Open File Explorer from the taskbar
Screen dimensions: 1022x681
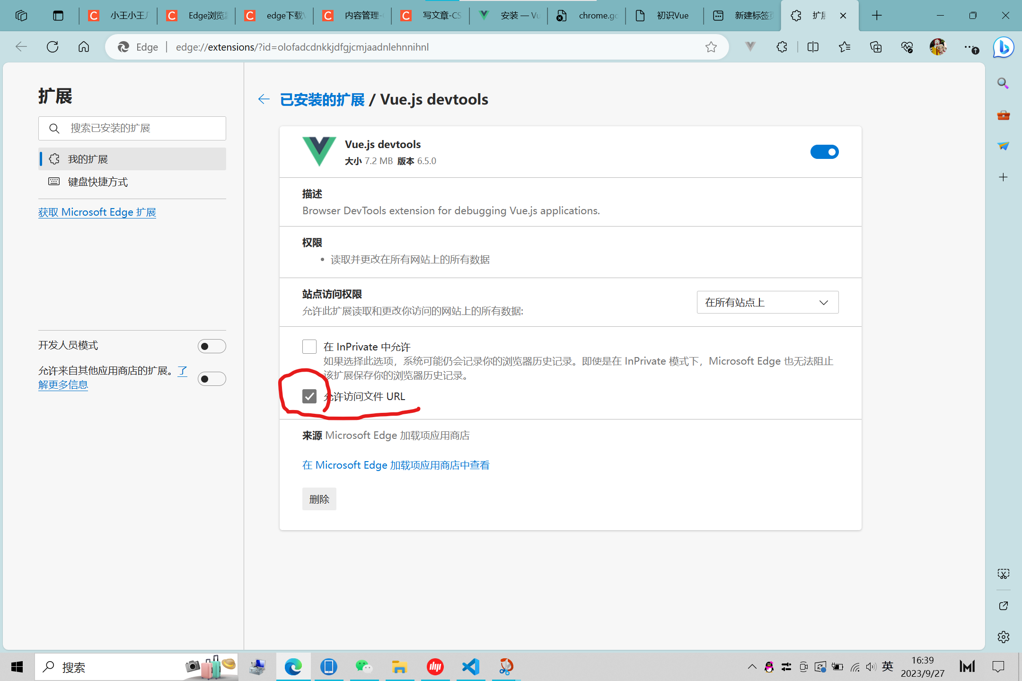click(399, 667)
